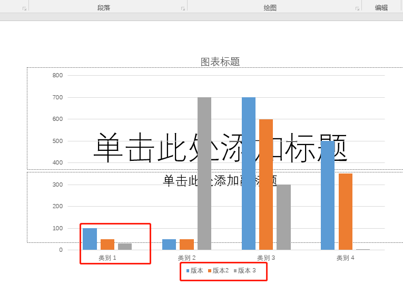Select the tall gray bar in 类别 2
Screen dimensions: 403x286
[x=204, y=173]
